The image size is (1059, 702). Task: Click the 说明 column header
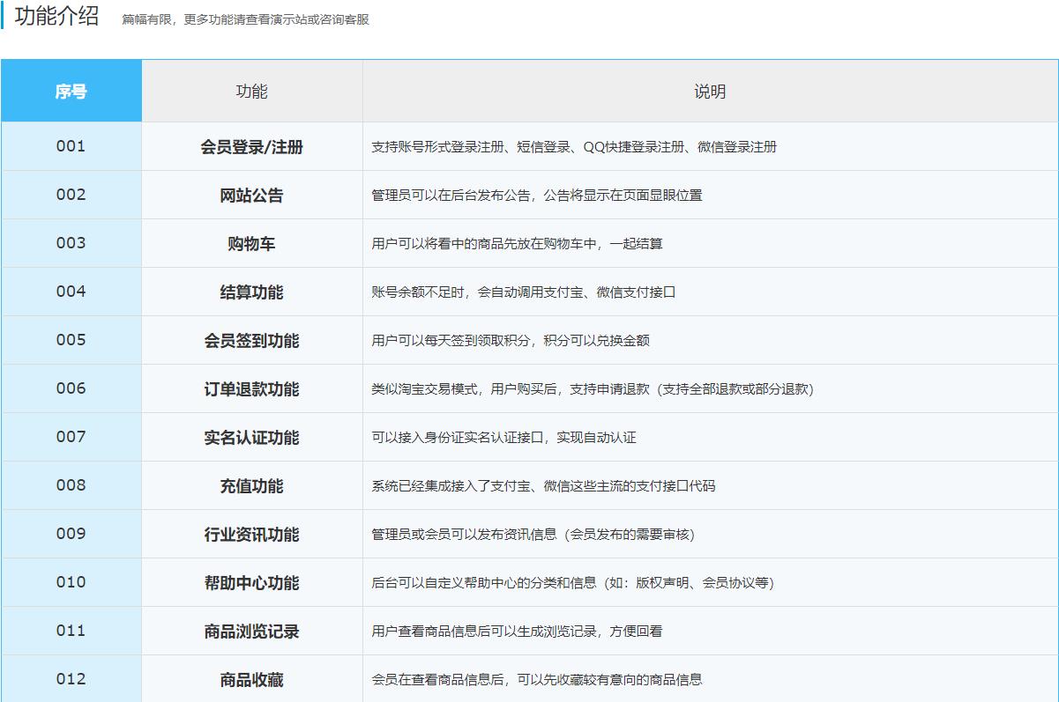pos(710,91)
